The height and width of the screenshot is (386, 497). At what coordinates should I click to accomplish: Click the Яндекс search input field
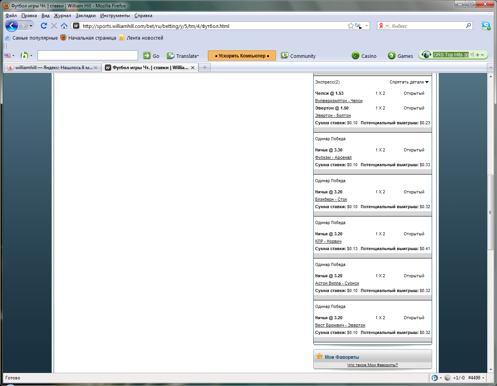(x=427, y=26)
